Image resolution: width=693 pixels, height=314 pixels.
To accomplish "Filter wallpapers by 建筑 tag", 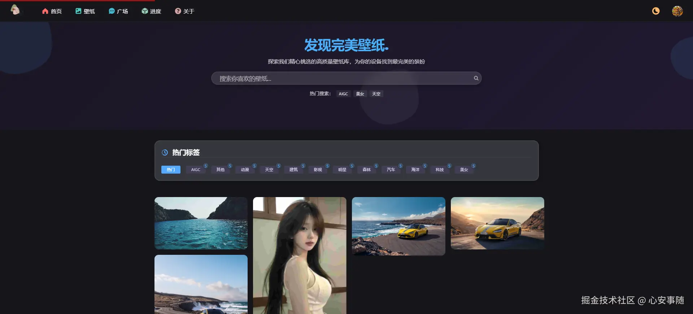I will point(293,170).
